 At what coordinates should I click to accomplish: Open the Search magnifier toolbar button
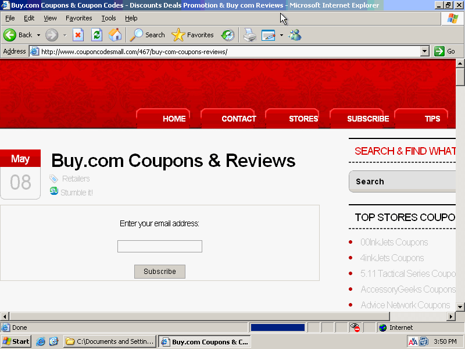pyautogui.click(x=148, y=35)
